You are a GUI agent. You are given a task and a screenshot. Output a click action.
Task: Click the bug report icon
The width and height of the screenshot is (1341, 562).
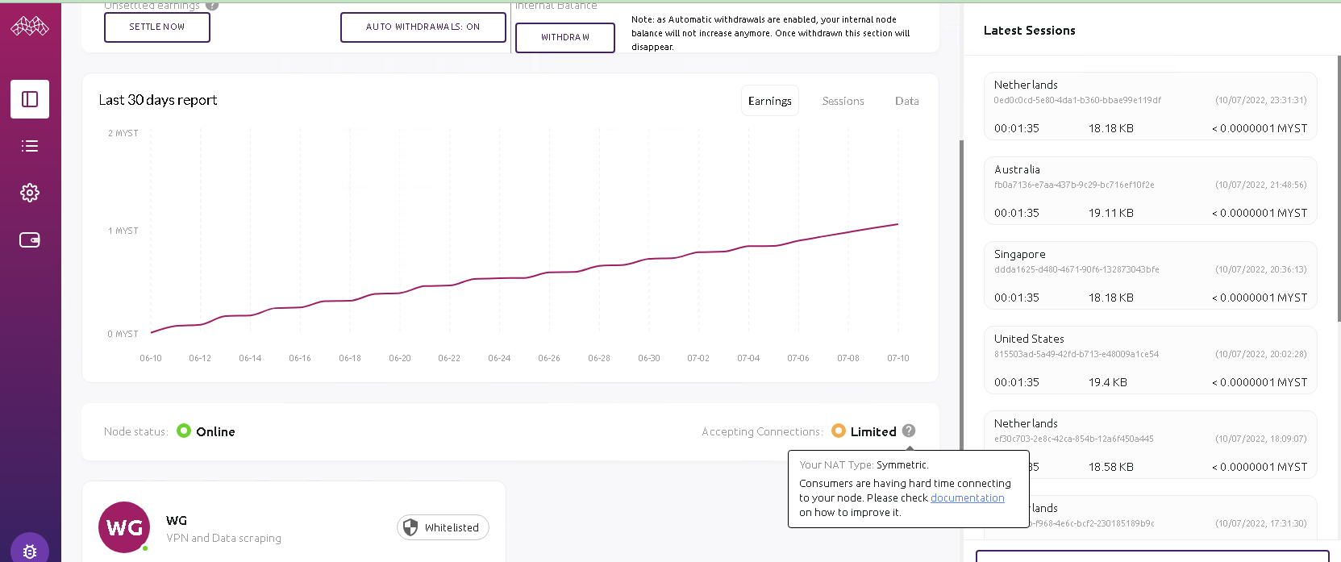tap(30, 552)
